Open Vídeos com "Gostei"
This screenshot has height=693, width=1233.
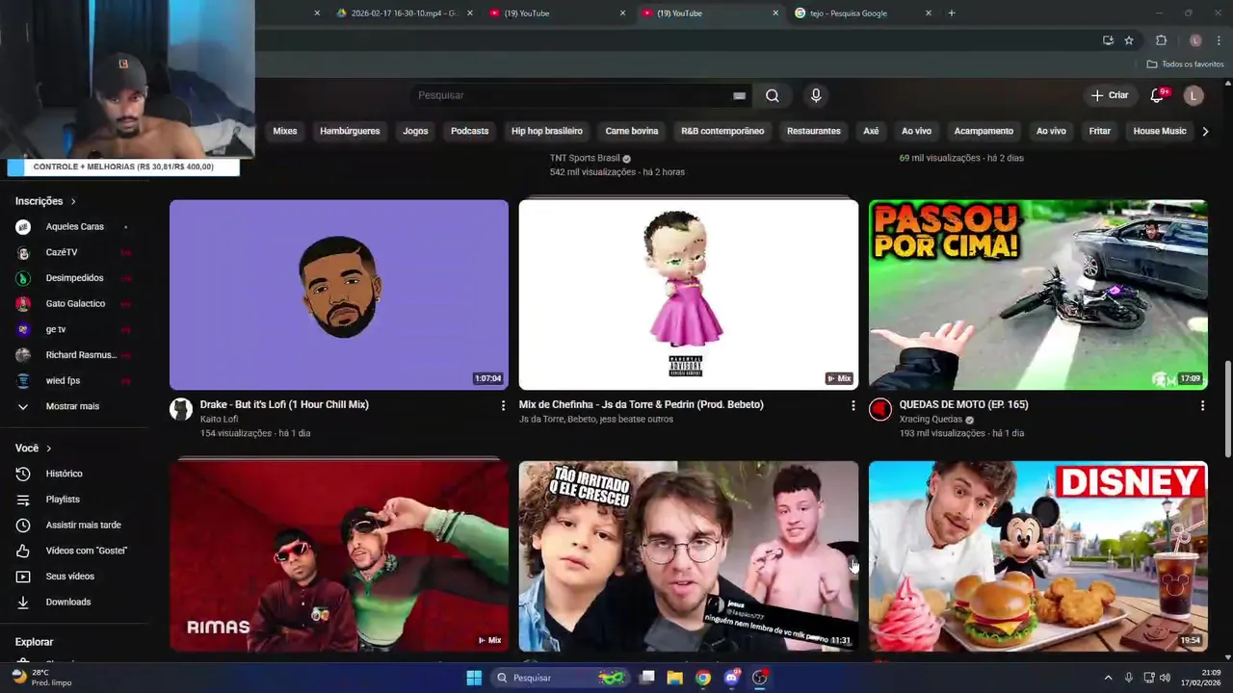coord(73,551)
